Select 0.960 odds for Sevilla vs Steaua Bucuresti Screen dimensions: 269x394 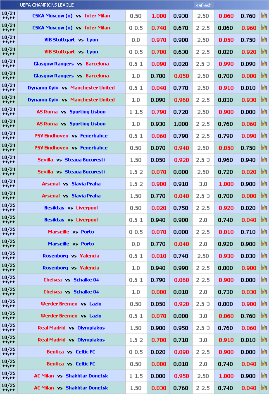click(225, 160)
